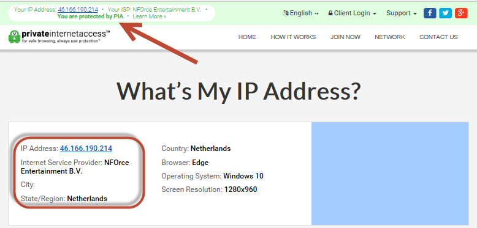Open the HOW IT WORKS page
This screenshot has width=477, height=228.
coord(293,37)
